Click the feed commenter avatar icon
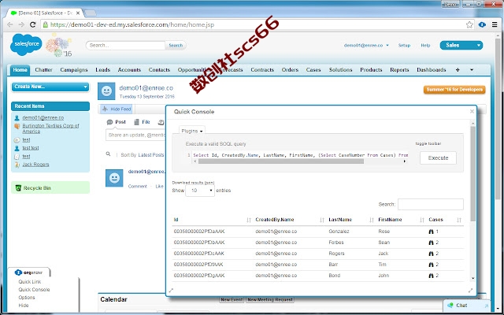This screenshot has width=504, height=315. [114, 178]
